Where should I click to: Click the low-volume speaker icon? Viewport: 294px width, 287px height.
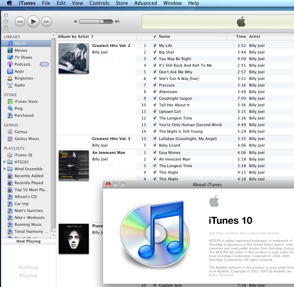pyautogui.click(x=76, y=22)
